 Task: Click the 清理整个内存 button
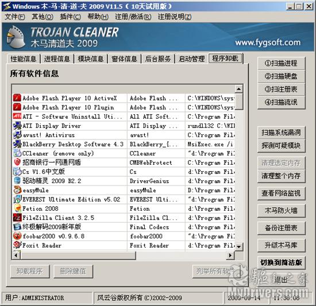click(x=281, y=176)
